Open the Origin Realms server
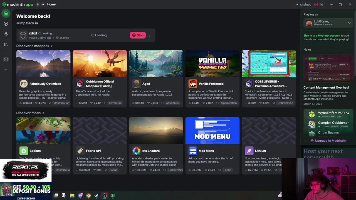Screen dimensions: 356x200 pyautogui.click(x=328, y=133)
